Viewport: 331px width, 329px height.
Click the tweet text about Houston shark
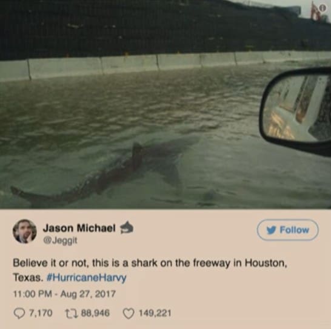pyautogui.click(x=150, y=270)
